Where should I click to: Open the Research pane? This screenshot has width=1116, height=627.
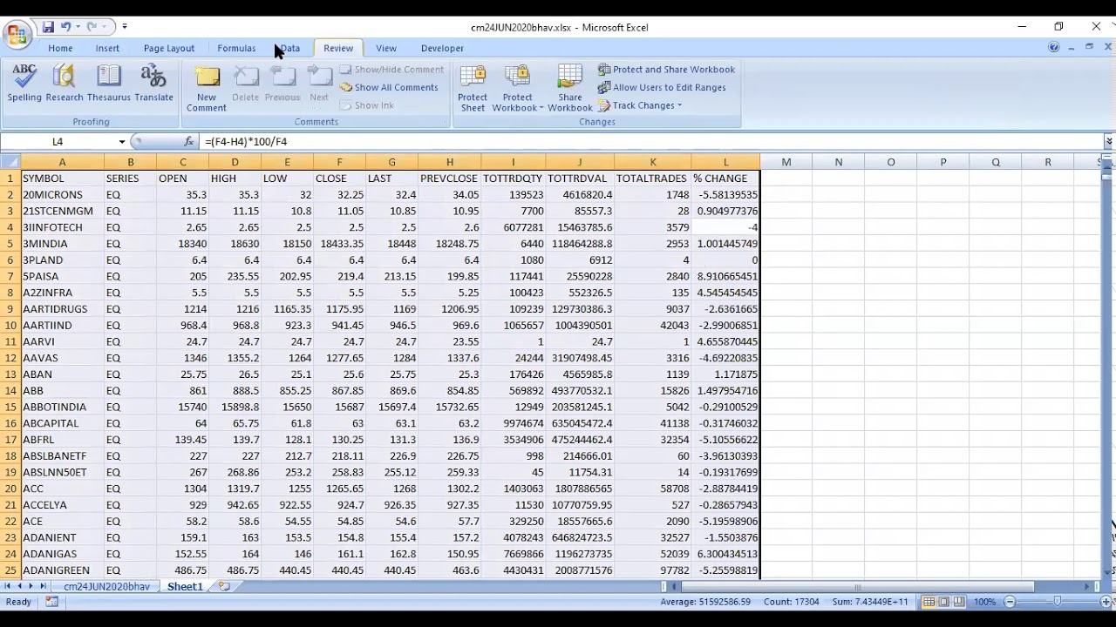(65, 83)
